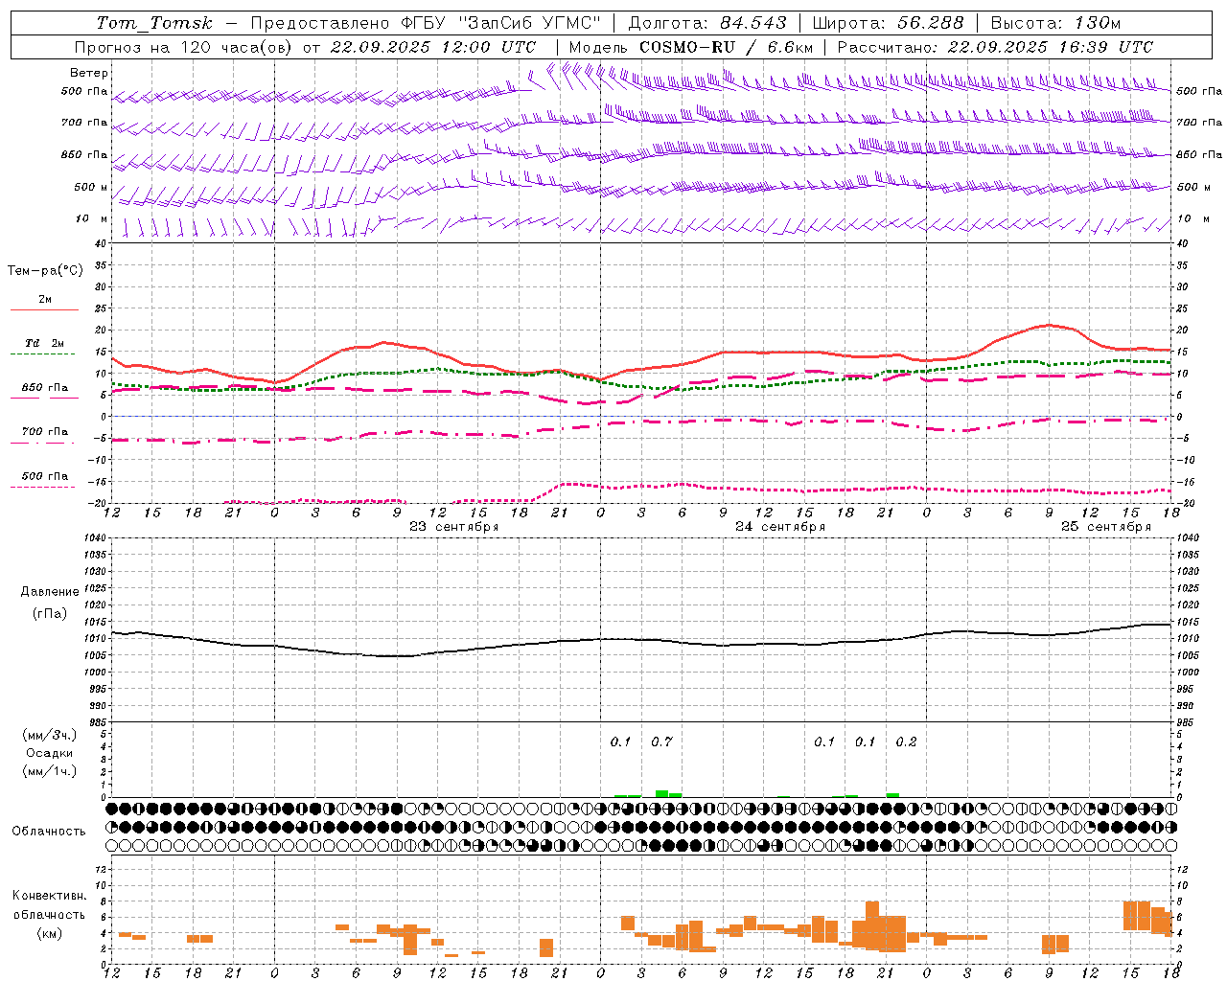Click the '23 сентября' date label
Image resolution: width=1227 pixels, height=981 pixels.
point(454,527)
